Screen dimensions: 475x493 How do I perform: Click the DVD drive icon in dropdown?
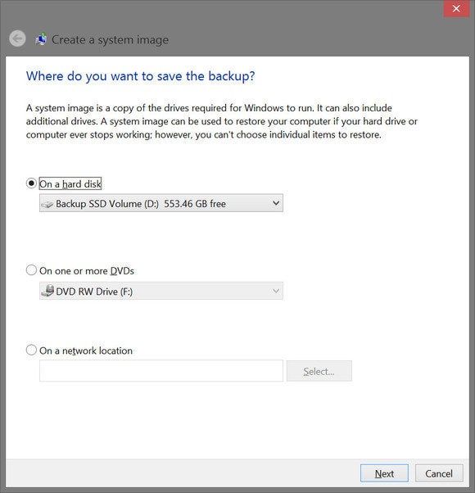click(47, 291)
